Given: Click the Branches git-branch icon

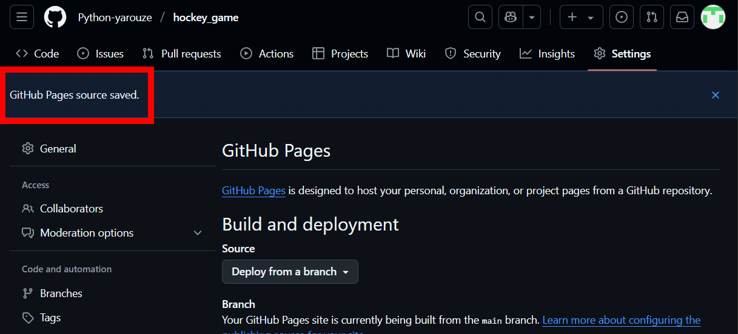Looking at the screenshot, I should pos(28,293).
